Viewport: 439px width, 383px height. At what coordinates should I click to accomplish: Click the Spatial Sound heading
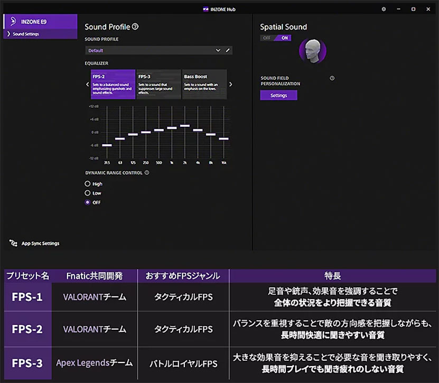click(x=283, y=27)
